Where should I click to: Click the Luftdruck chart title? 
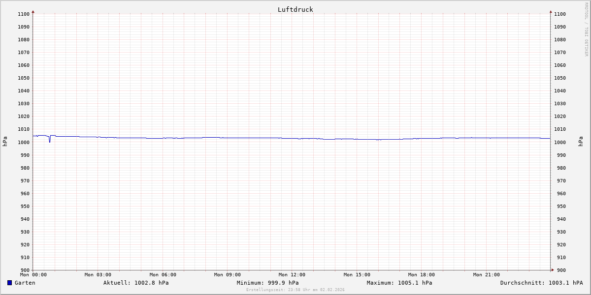click(295, 9)
